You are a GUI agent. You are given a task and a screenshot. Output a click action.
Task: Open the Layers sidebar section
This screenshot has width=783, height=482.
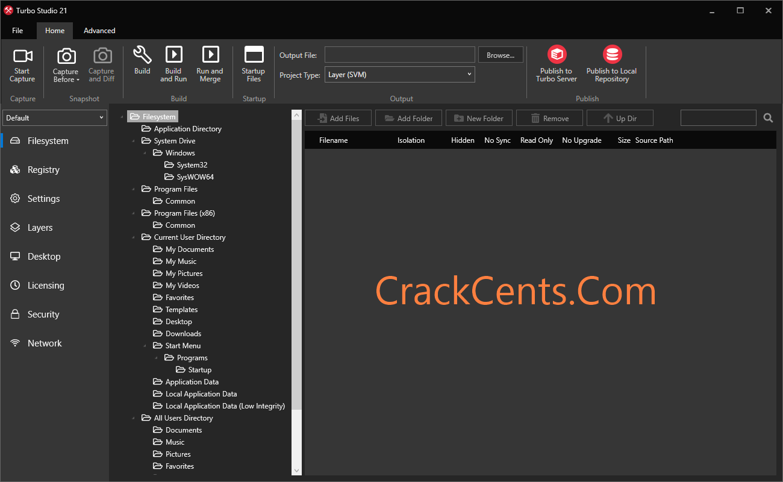click(55, 228)
